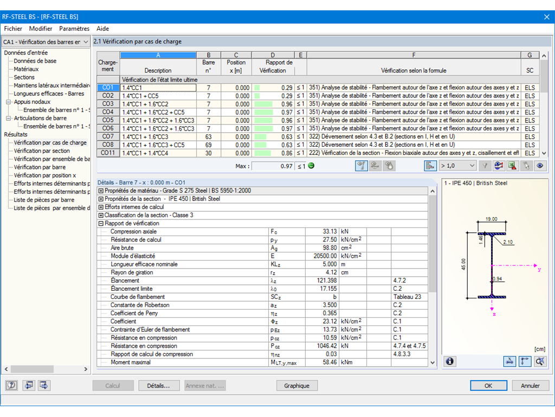
Task: Open help with question mark icon
Action: pyautogui.click(x=11, y=385)
